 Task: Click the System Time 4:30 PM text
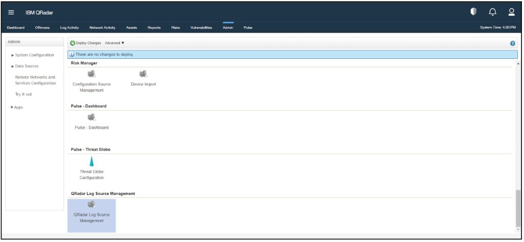pos(497,28)
